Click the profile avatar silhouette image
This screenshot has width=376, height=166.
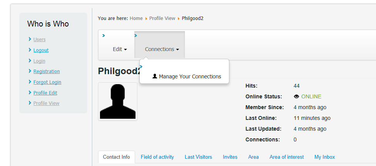pyautogui.click(x=118, y=101)
